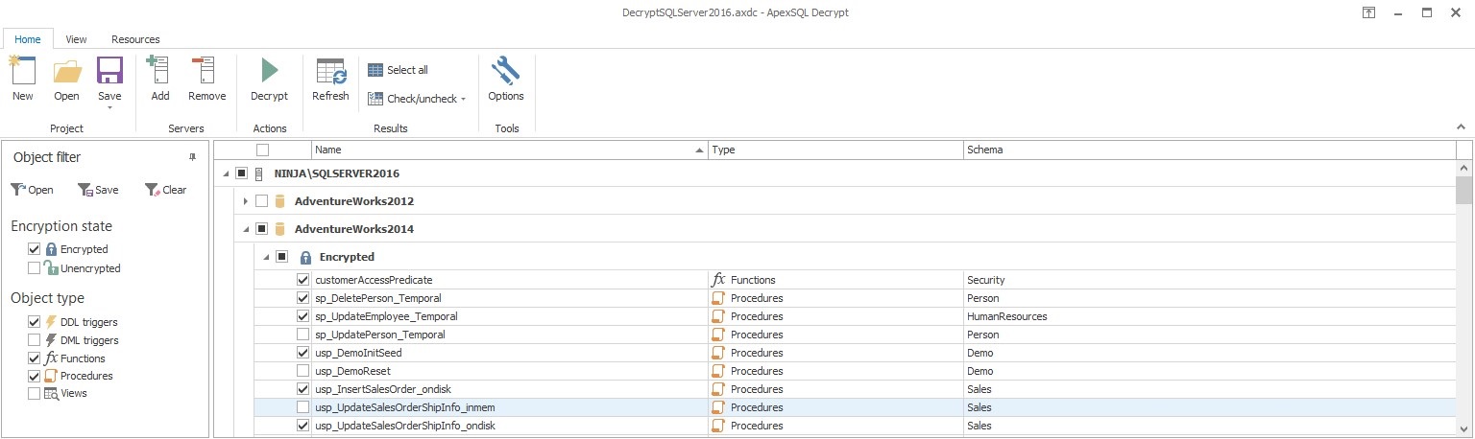Toggle NINJA\SQLSERVER2016 server checkbox

242,173
